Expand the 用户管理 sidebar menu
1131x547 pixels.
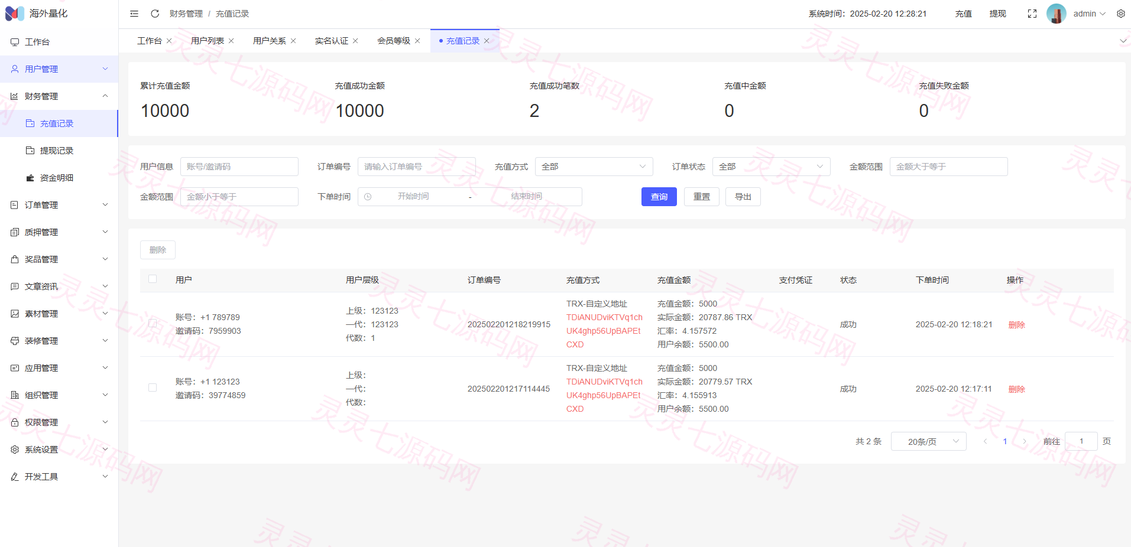(59, 69)
